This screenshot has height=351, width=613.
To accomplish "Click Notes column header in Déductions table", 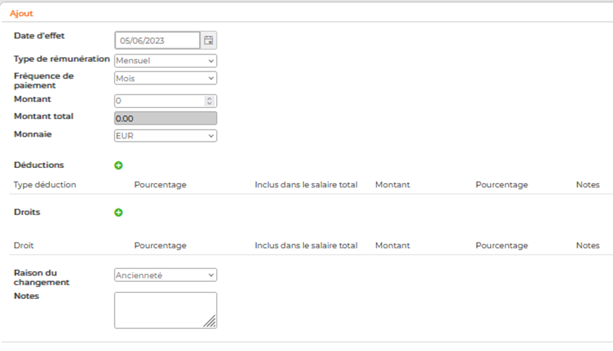I will (588, 184).
